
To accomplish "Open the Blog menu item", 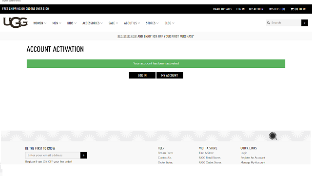I will pyautogui.click(x=169, y=23).
